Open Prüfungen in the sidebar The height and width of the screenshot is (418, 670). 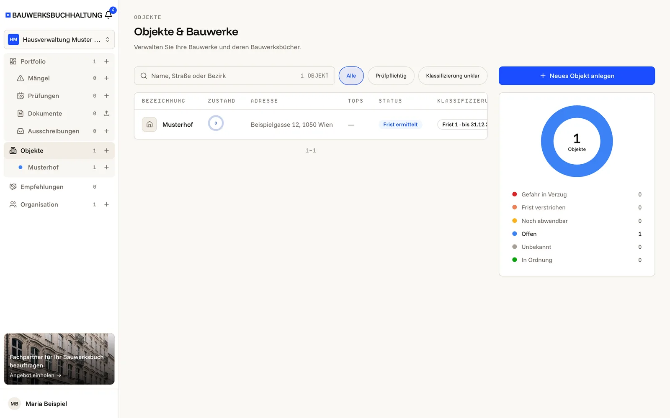(44, 96)
